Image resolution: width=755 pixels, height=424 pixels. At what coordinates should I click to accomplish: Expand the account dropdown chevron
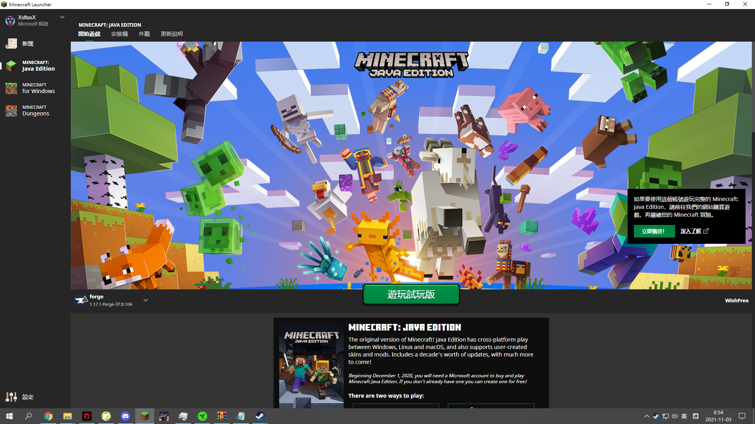point(62,17)
